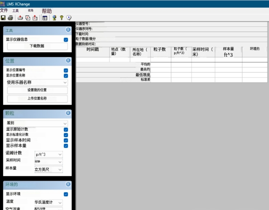This screenshot has width=269, height=210.
Task: Click the download-to-inbox toolbar icon
Action: point(20,18)
